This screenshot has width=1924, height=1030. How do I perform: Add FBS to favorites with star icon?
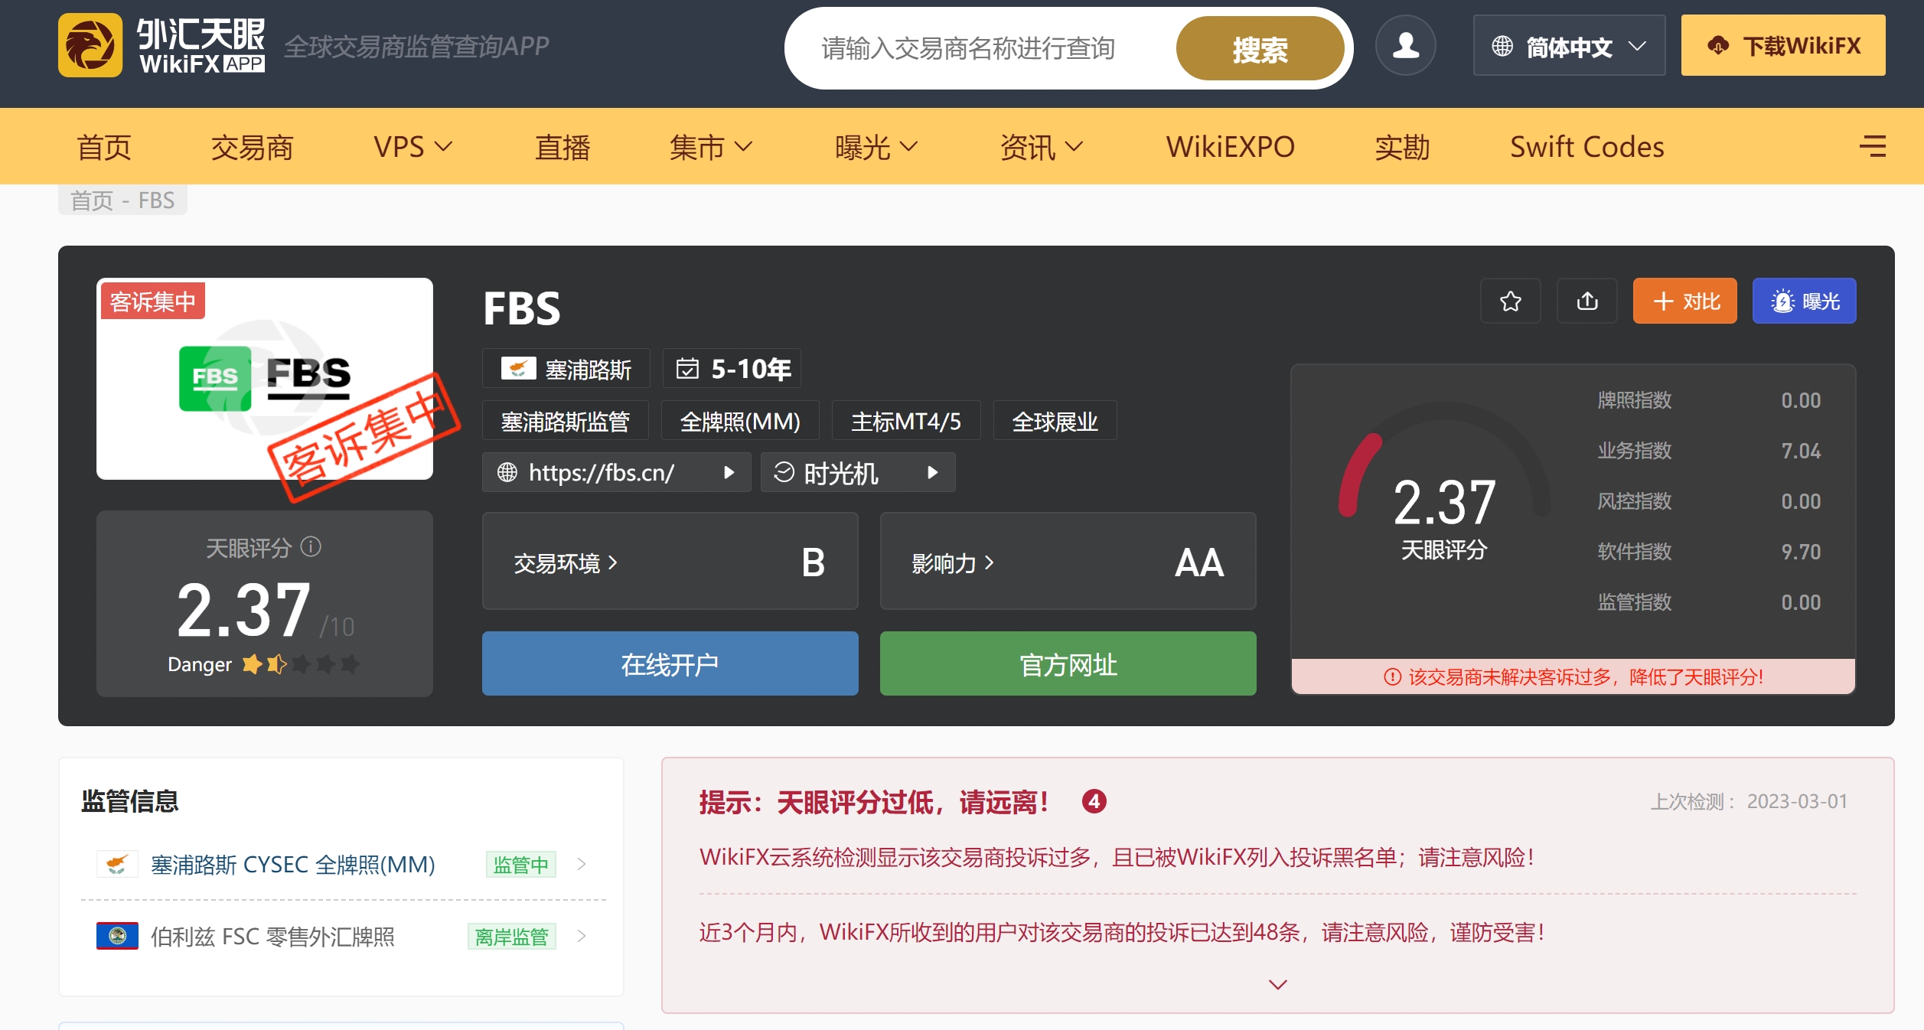pyautogui.click(x=1510, y=301)
